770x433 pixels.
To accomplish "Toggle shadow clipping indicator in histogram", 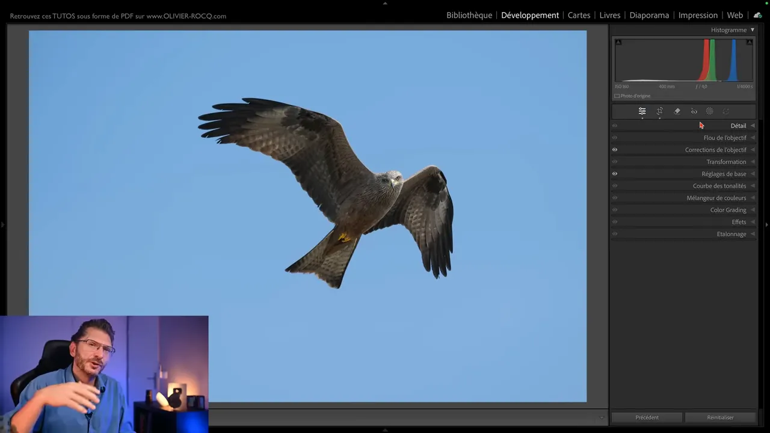I will (618, 42).
